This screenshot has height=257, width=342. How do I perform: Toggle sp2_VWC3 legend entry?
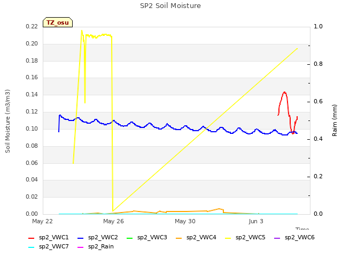(x=147, y=238)
